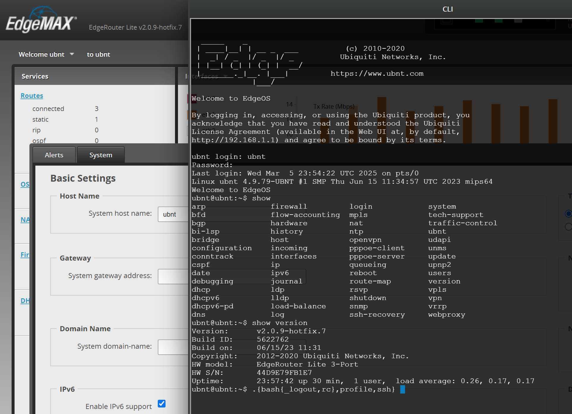Click the Services panel header
This screenshot has width=572, height=414.
[x=95, y=76]
